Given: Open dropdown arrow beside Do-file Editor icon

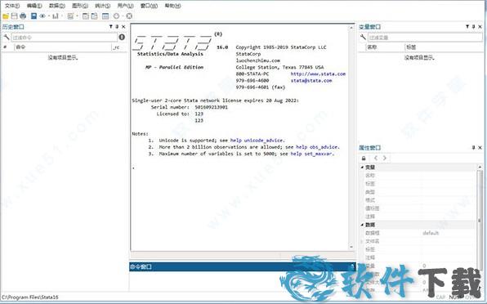Looking at the screenshot, I should (77, 16).
